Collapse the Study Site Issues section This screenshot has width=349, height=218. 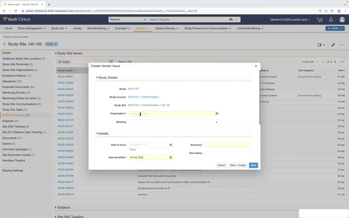pyautogui.click(x=56, y=53)
